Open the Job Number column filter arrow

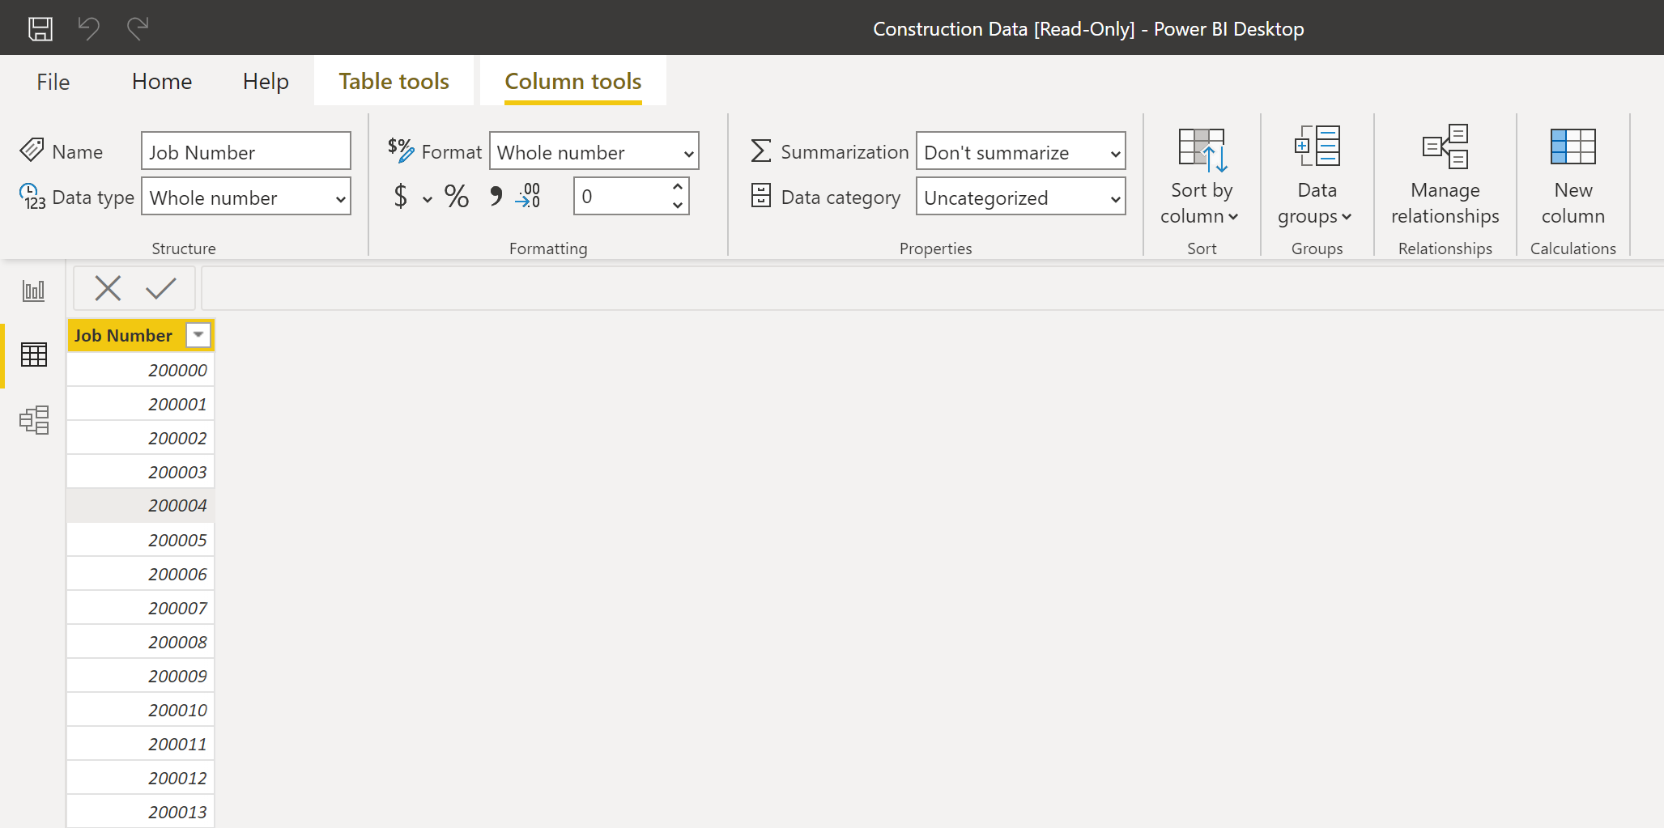(x=198, y=335)
